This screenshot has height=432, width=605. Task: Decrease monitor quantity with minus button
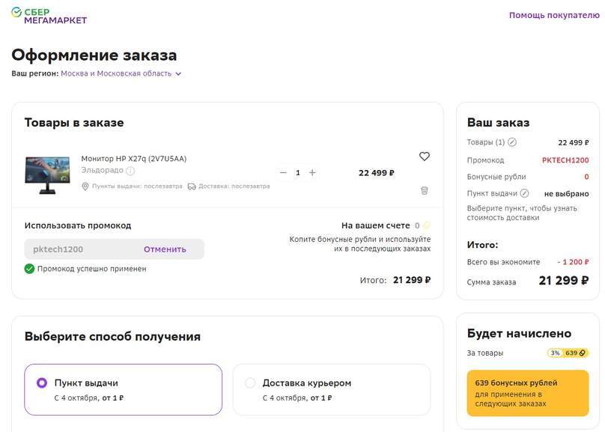click(x=283, y=173)
